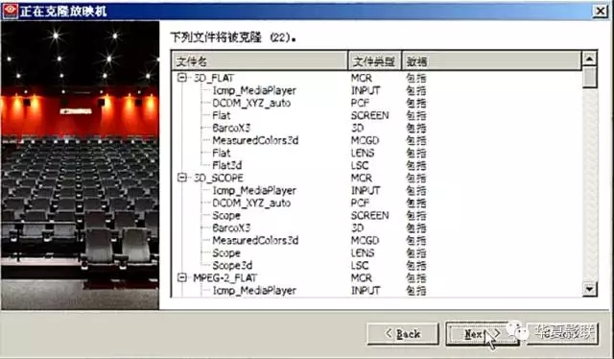Select Icmp_MediaPlayer under MPEG-2_FLAT
This screenshot has width=614, height=359.
click(x=254, y=291)
